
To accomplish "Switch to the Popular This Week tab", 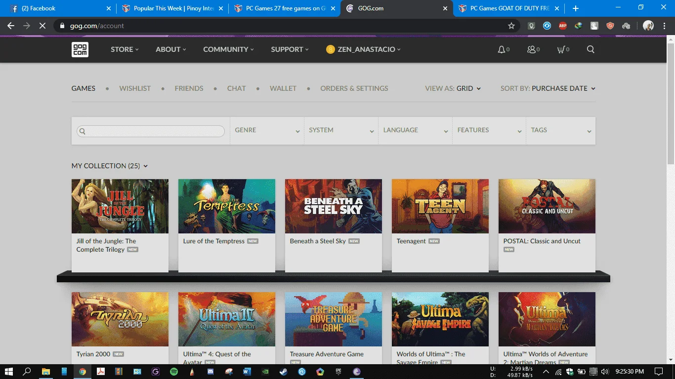I will 172,8.
